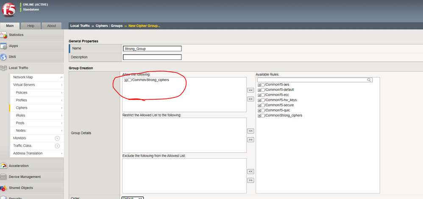This screenshot has height=199, width=423.
Task: Click the Available Rules search field
Action: [x=315, y=80]
